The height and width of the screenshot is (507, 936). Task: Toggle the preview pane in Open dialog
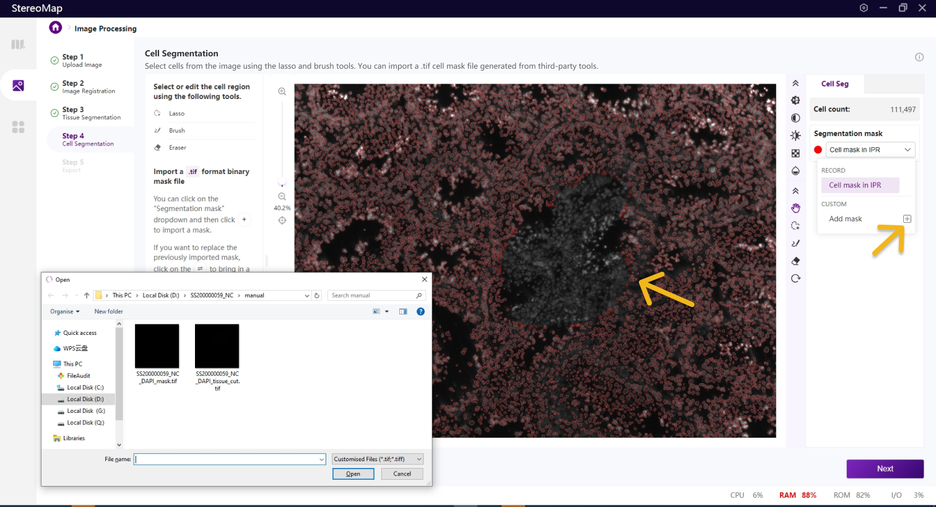point(403,311)
